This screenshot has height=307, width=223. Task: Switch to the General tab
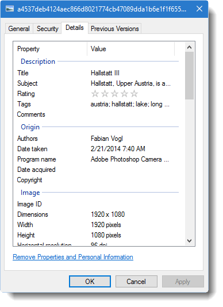[x=19, y=29]
